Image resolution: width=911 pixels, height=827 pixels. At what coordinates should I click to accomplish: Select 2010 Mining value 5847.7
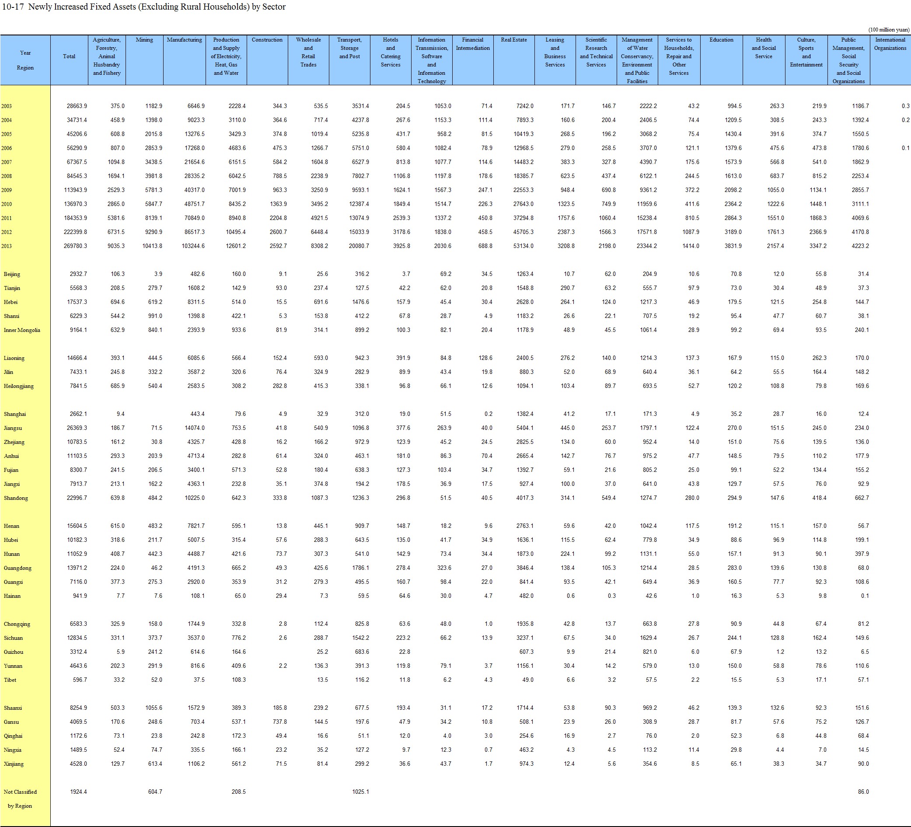154,204
